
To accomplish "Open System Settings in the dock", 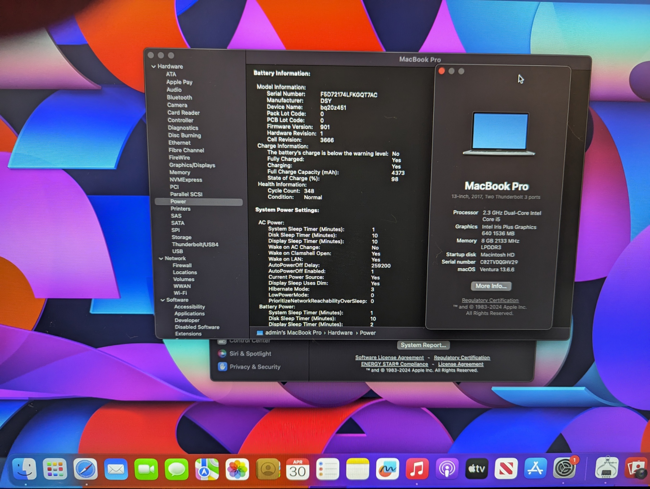I will (x=564, y=468).
